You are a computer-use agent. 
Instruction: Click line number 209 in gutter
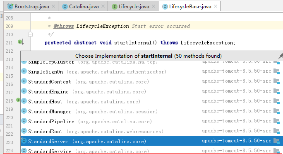(9, 26)
